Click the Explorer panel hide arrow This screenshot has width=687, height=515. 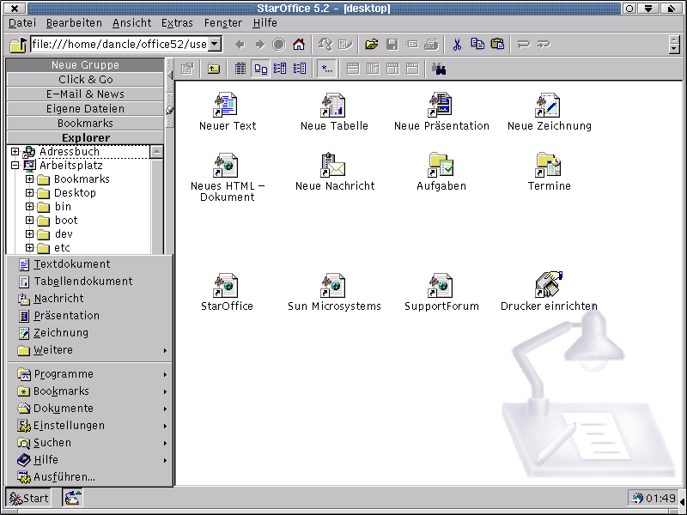pos(170,76)
